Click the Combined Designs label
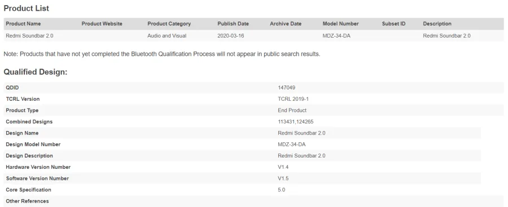This screenshot has width=508, height=207. click(x=29, y=121)
